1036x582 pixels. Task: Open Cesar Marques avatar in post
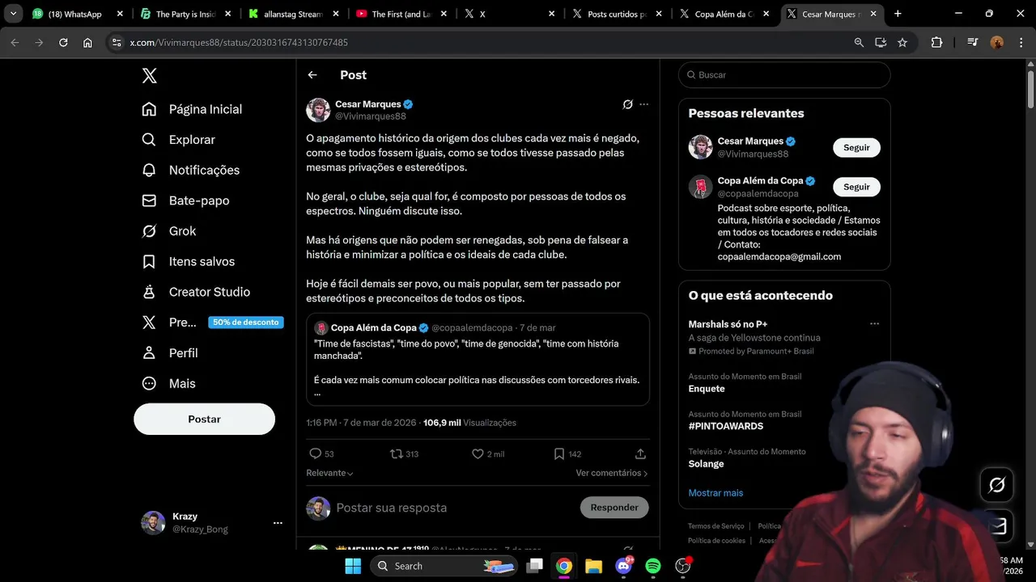point(318,110)
